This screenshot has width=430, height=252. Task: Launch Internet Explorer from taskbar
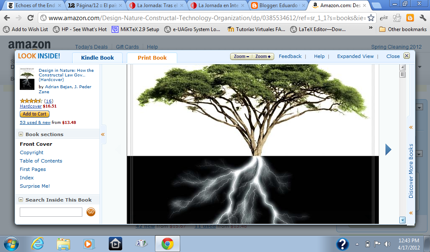coord(37,244)
